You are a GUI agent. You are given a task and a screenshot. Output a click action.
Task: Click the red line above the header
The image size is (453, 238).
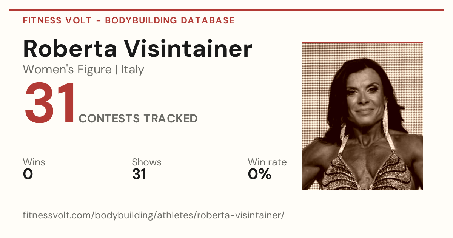[x=226, y=10]
